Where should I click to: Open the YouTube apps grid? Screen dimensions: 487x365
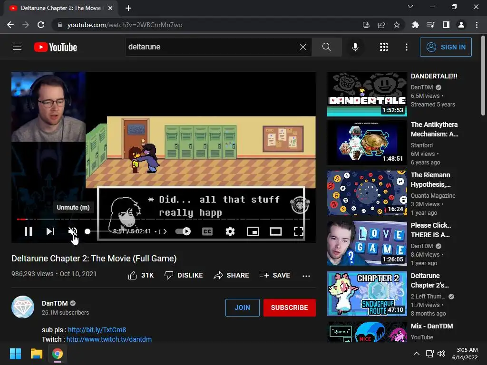(384, 47)
